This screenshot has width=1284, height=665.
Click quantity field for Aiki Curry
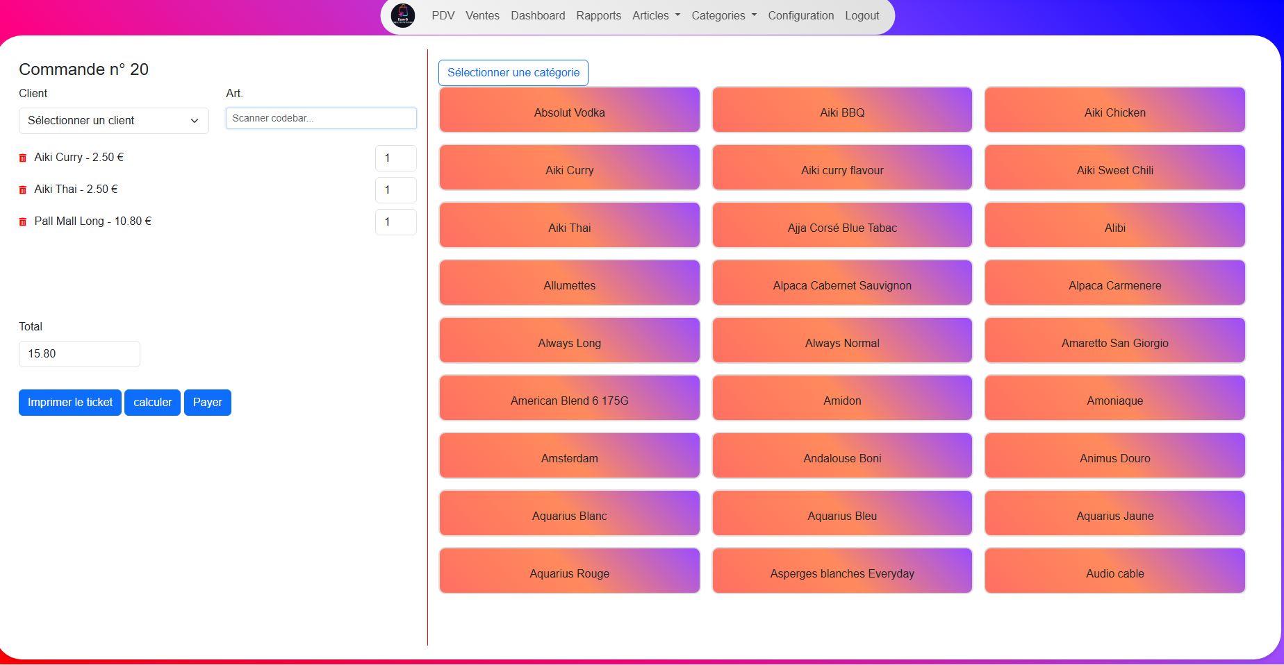point(395,158)
